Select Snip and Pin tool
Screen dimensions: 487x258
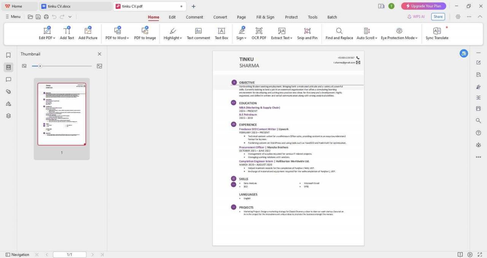pyautogui.click(x=307, y=33)
